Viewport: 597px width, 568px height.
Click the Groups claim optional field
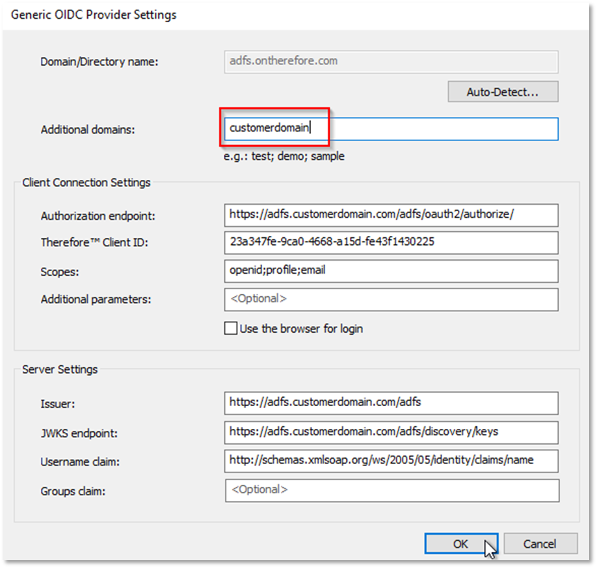click(390, 490)
